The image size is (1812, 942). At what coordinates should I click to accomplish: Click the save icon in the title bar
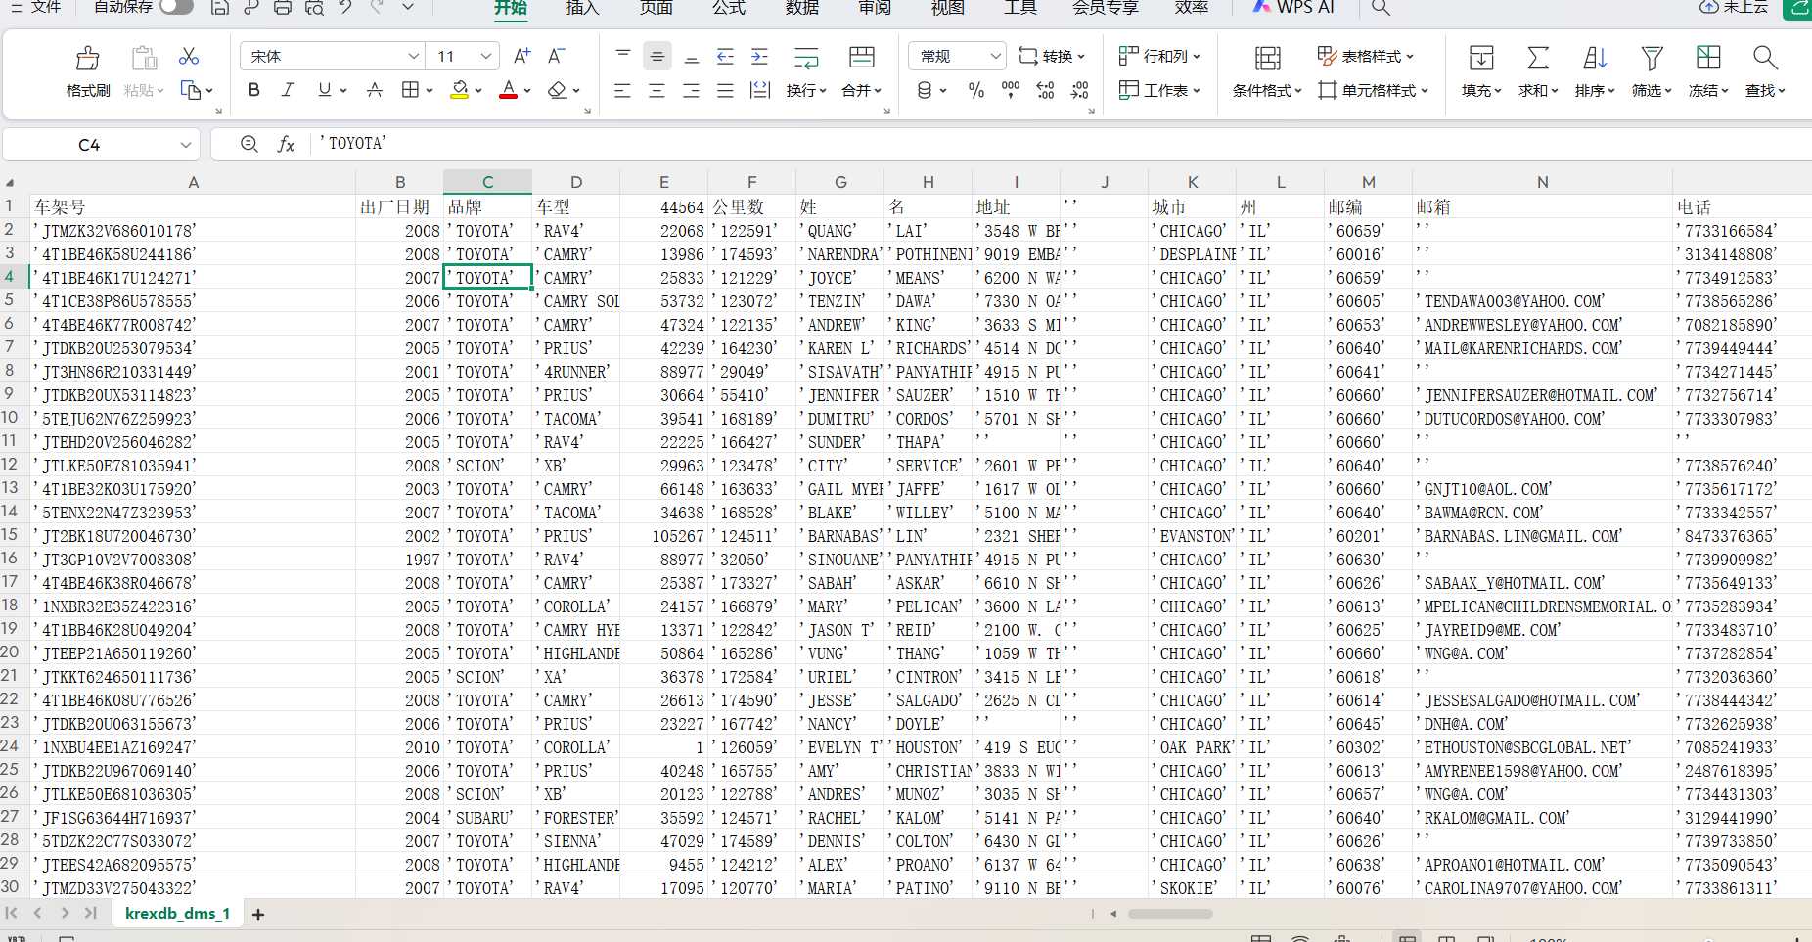click(x=220, y=7)
